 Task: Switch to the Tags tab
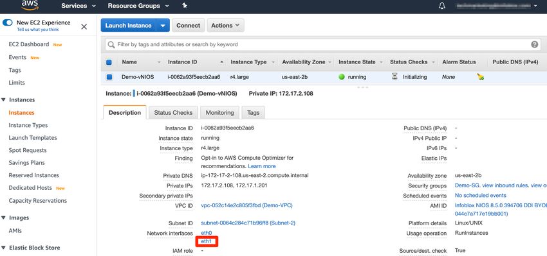coord(254,113)
